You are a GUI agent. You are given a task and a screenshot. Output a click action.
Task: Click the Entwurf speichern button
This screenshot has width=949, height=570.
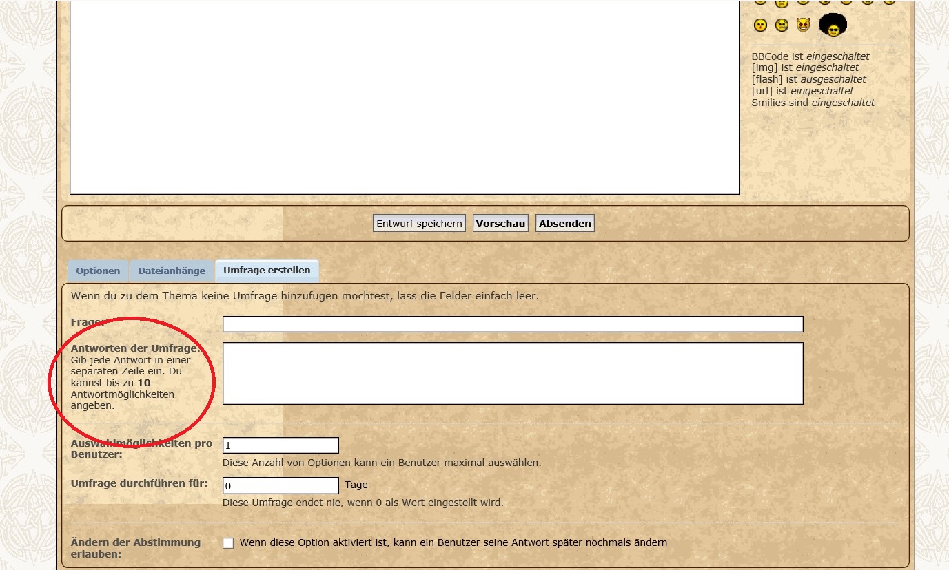(x=419, y=224)
